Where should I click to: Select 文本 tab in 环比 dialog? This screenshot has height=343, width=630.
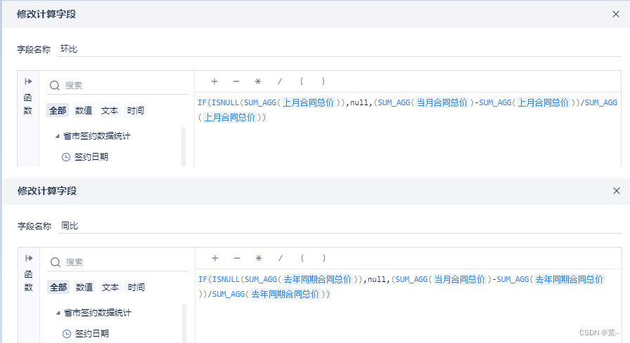click(x=110, y=110)
